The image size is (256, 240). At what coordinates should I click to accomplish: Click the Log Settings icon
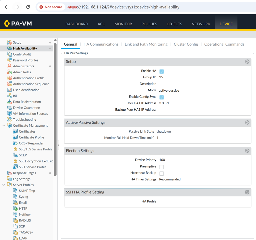point(9,179)
